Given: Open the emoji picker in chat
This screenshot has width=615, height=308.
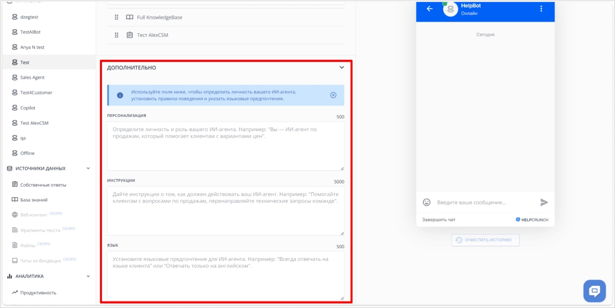Looking at the screenshot, I should tap(426, 202).
